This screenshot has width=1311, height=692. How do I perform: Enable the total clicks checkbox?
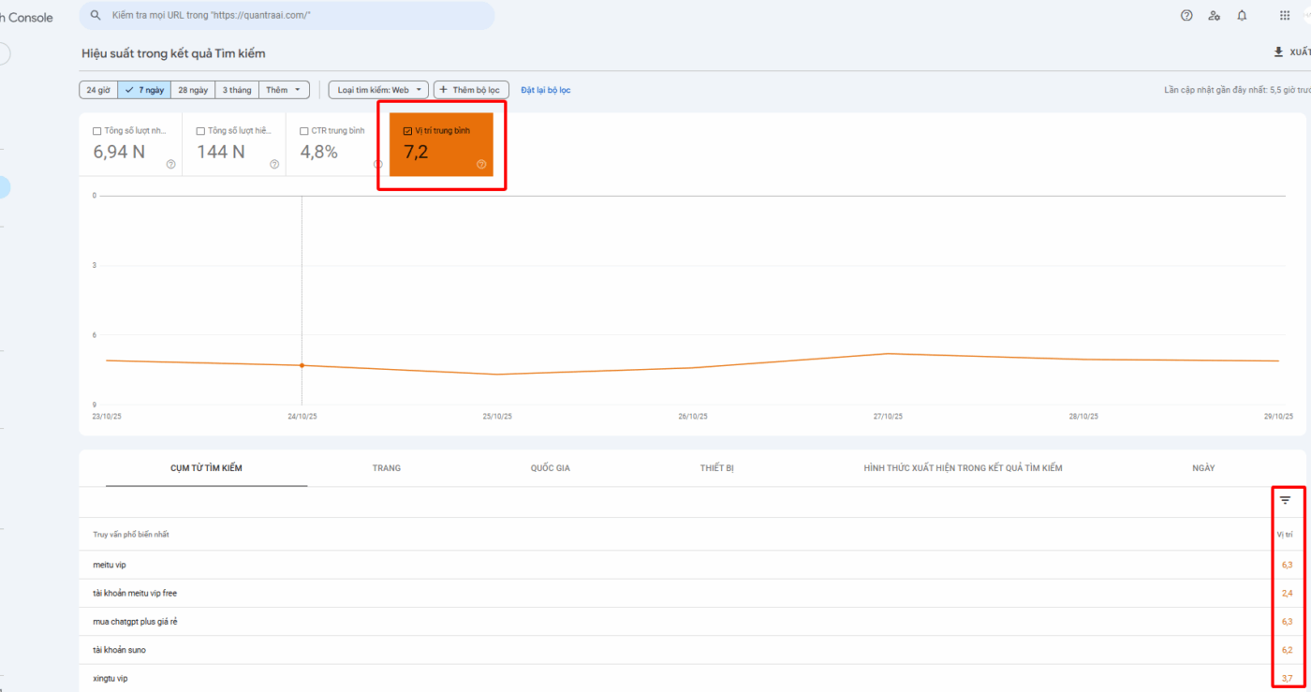[x=97, y=131]
